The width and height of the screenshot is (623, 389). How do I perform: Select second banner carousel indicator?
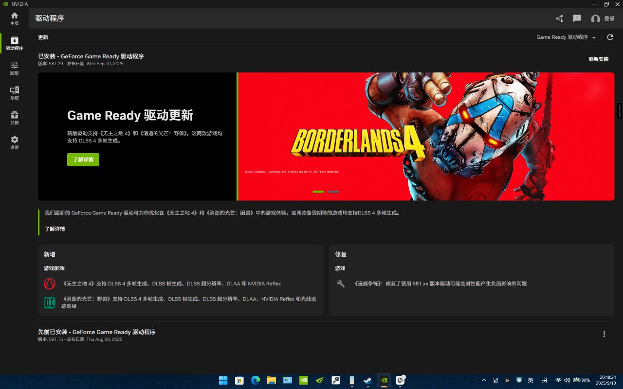point(333,192)
